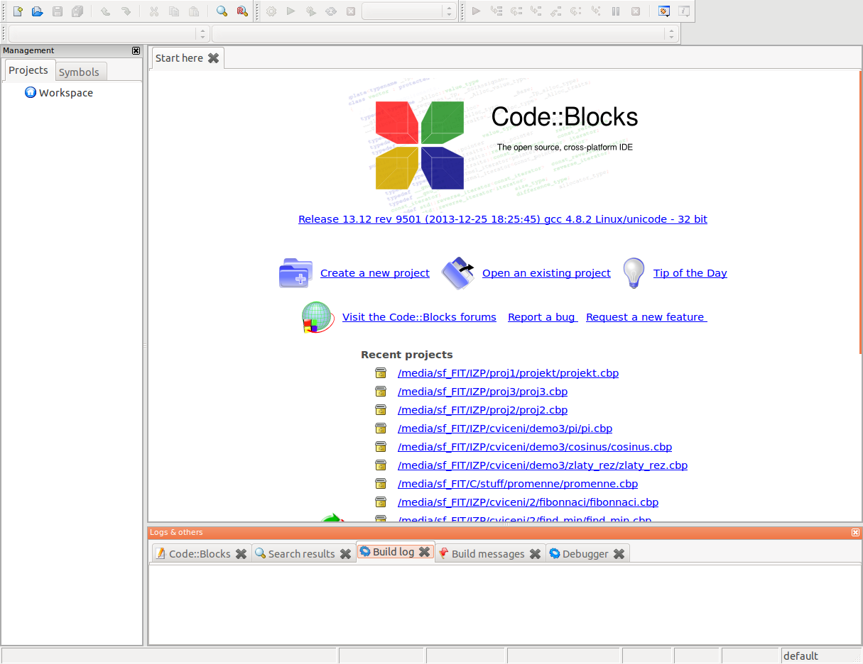This screenshot has width=863, height=664.
Task: Click the Rebuild toolbar icon
Action: tap(330, 11)
